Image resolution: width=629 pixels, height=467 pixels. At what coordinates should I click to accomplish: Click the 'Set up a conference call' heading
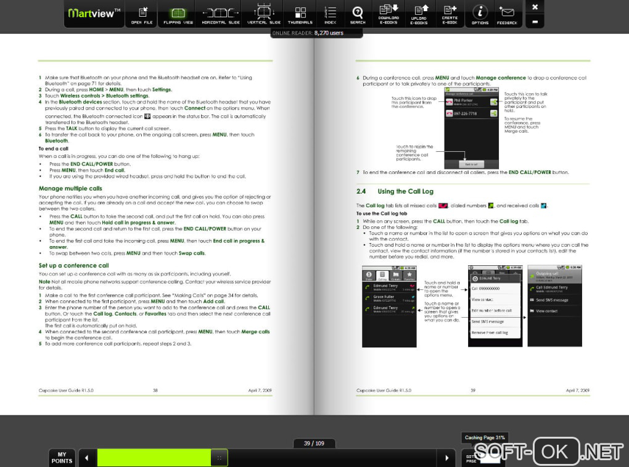tap(74, 266)
